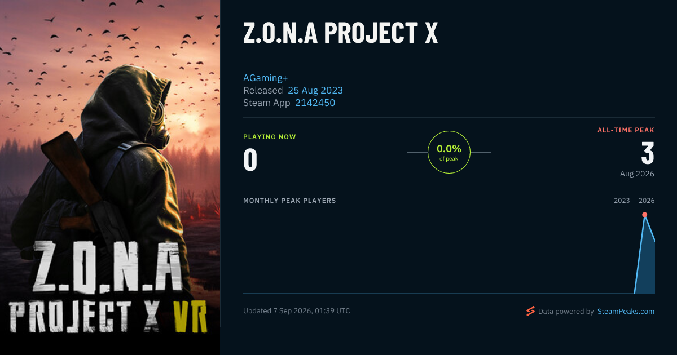
Task: Open the AGaming+ developer link
Action: pyautogui.click(x=266, y=78)
